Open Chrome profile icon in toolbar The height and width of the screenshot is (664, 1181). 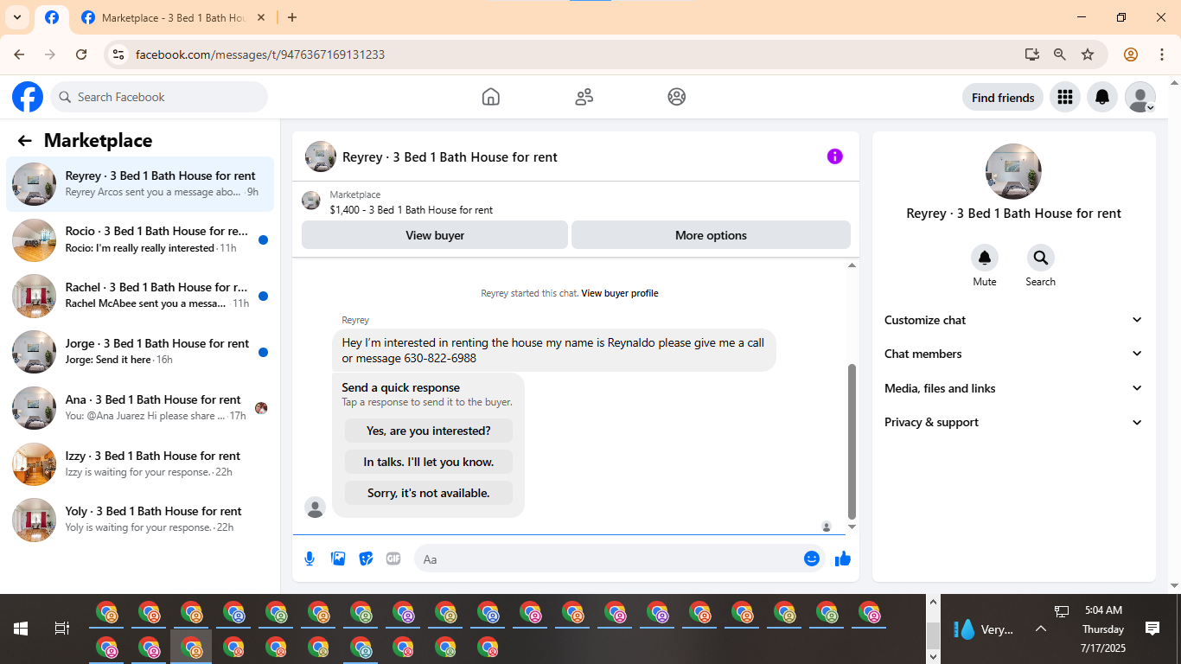tap(1131, 54)
